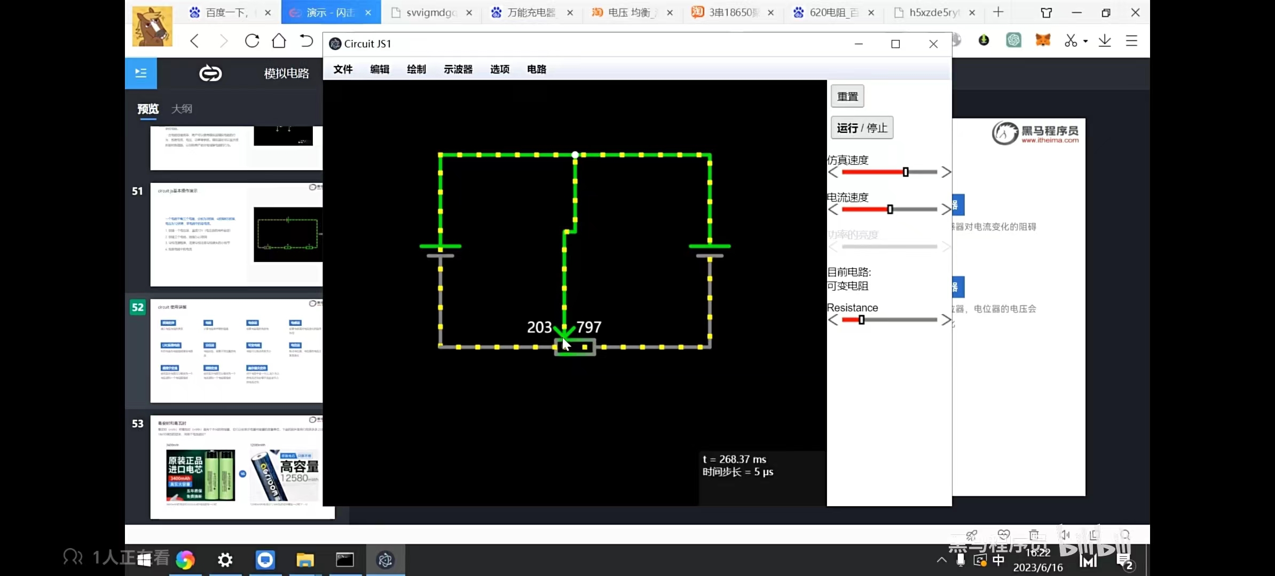Open the browser hamburger menu icon
Image resolution: width=1275 pixels, height=576 pixels.
(1131, 41)
